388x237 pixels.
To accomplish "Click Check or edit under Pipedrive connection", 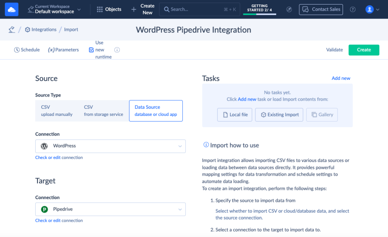I will point(48,220).
